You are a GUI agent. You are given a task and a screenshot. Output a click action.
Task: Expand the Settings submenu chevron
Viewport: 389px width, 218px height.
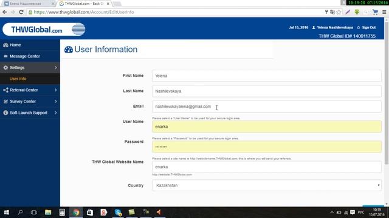[x=55, y=67]
